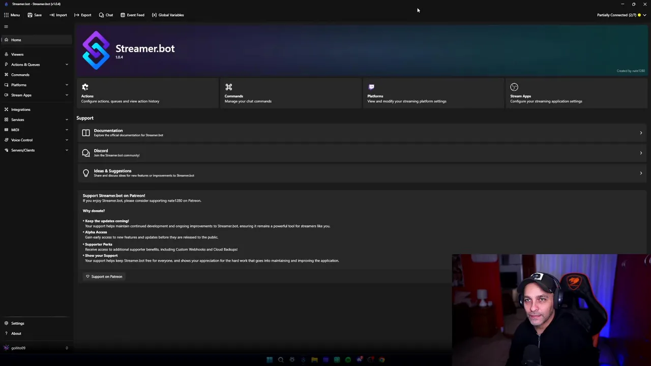The height and width of the screenshot is (366, 651).
Task: Go to Home in the sidebar
Action: point(37,40)
